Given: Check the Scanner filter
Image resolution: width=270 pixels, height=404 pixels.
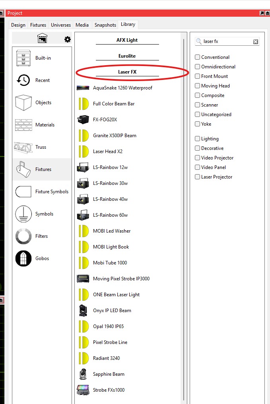Looking at the screenshot, I should pyautogui.click(x=197, y=105).
